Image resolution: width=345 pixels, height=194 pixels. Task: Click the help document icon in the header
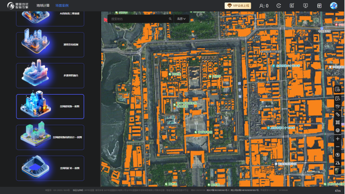click(x=319, y=5)
